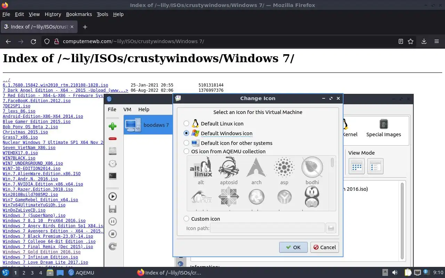Screen dimensions: 445x278
Task: Open Firefox Tools menu
Action: coord(102,14)
